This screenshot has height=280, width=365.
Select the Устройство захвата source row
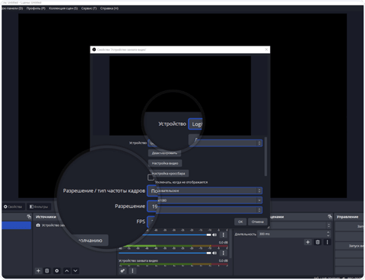[51, 225]
